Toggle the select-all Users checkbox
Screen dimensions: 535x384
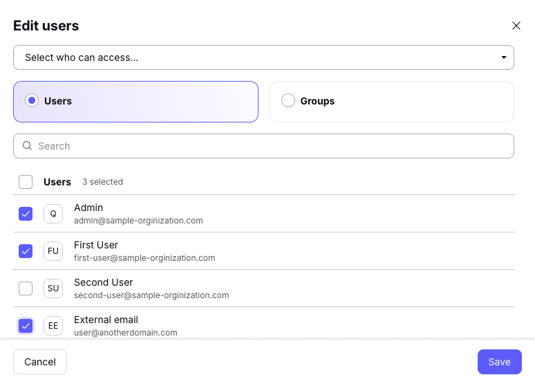point(26,182)
